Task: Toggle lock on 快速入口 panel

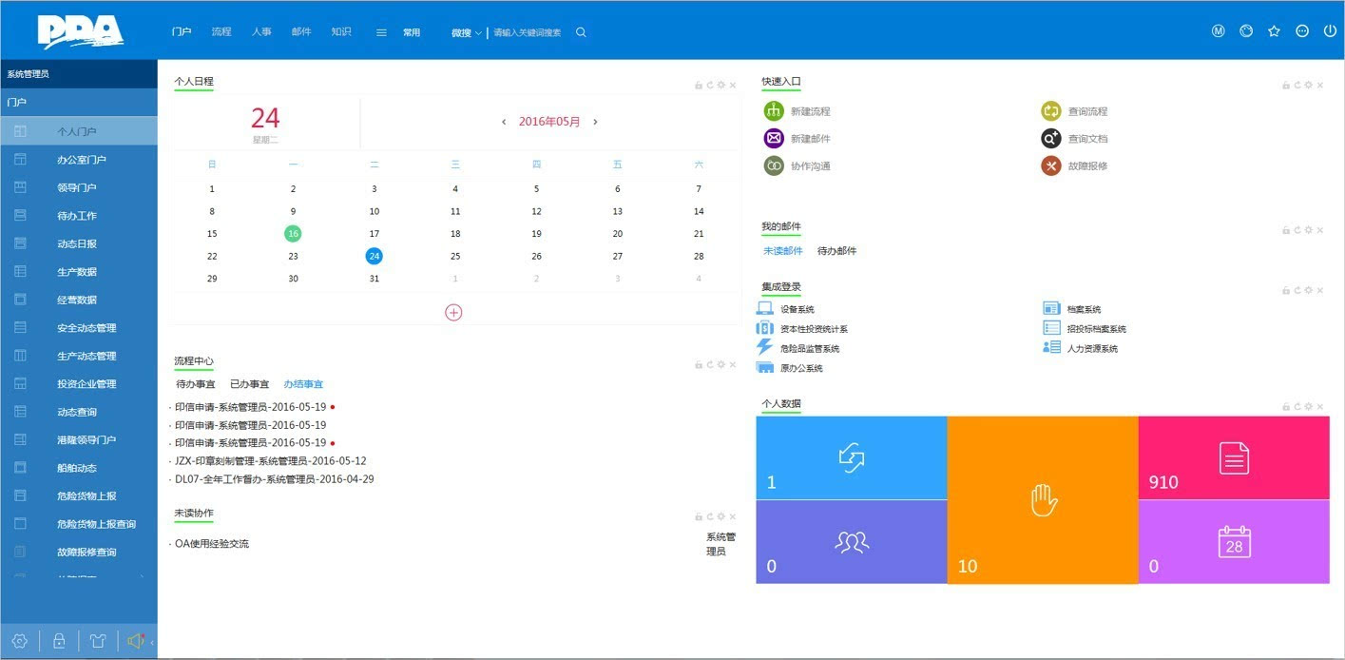Action: (x=1286, y=86)
